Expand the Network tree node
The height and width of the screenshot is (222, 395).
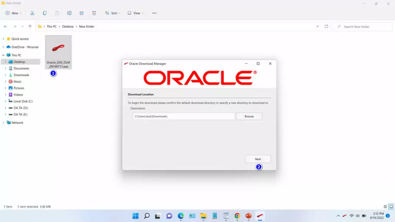(x=3, y=123)
